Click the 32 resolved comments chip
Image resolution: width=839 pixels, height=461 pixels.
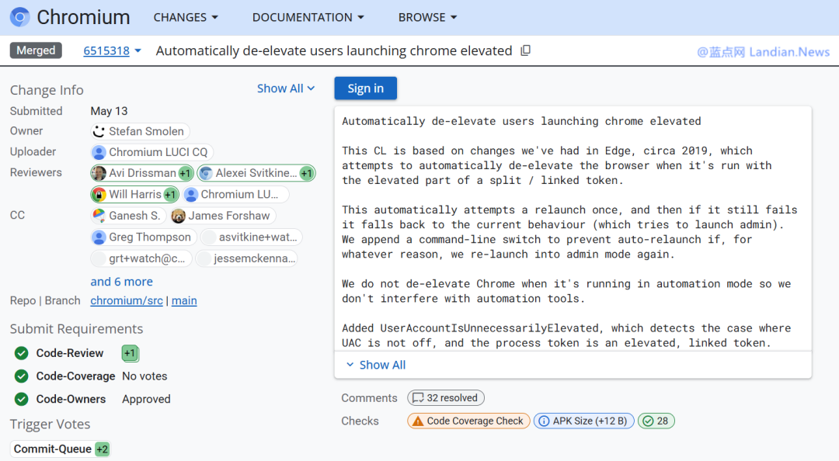(446, 398)
